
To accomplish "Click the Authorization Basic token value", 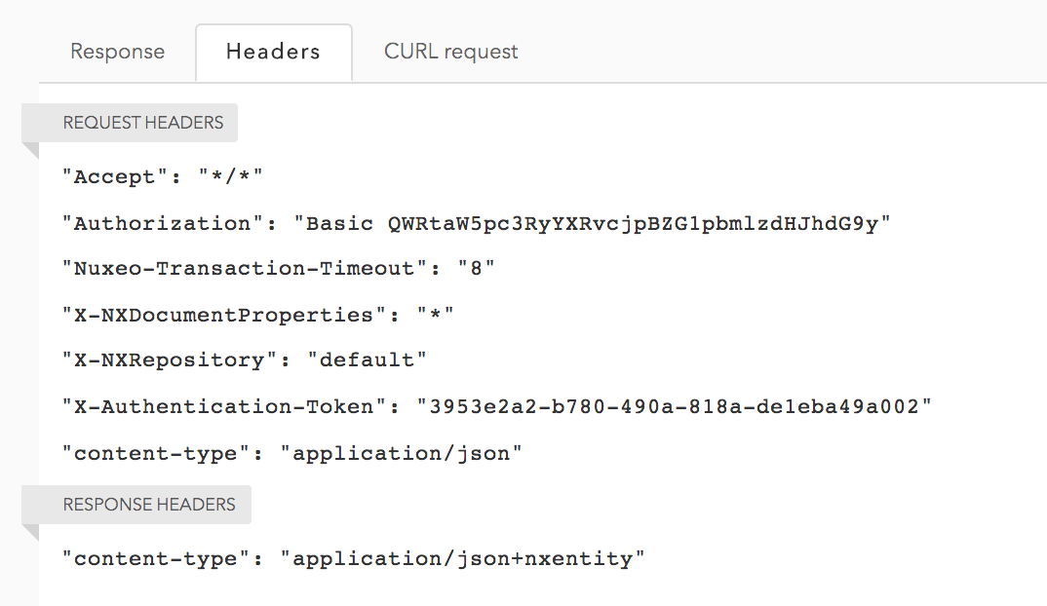I will pos(593,223).
